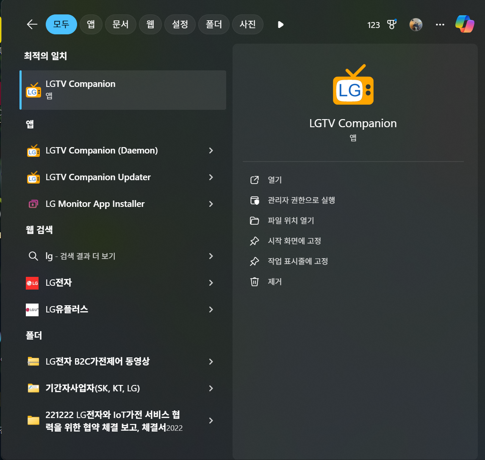
Task: Choose 제거 to uninstall the app
Action: [x=274, y=282]
